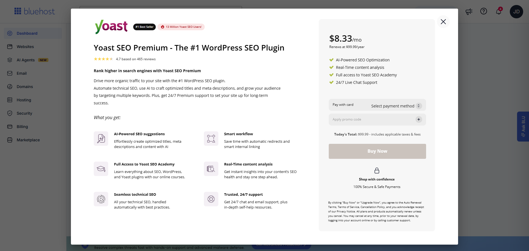Click the Email envelope icon
Viewport: 529px width, 251px height.
click(10, 73)
